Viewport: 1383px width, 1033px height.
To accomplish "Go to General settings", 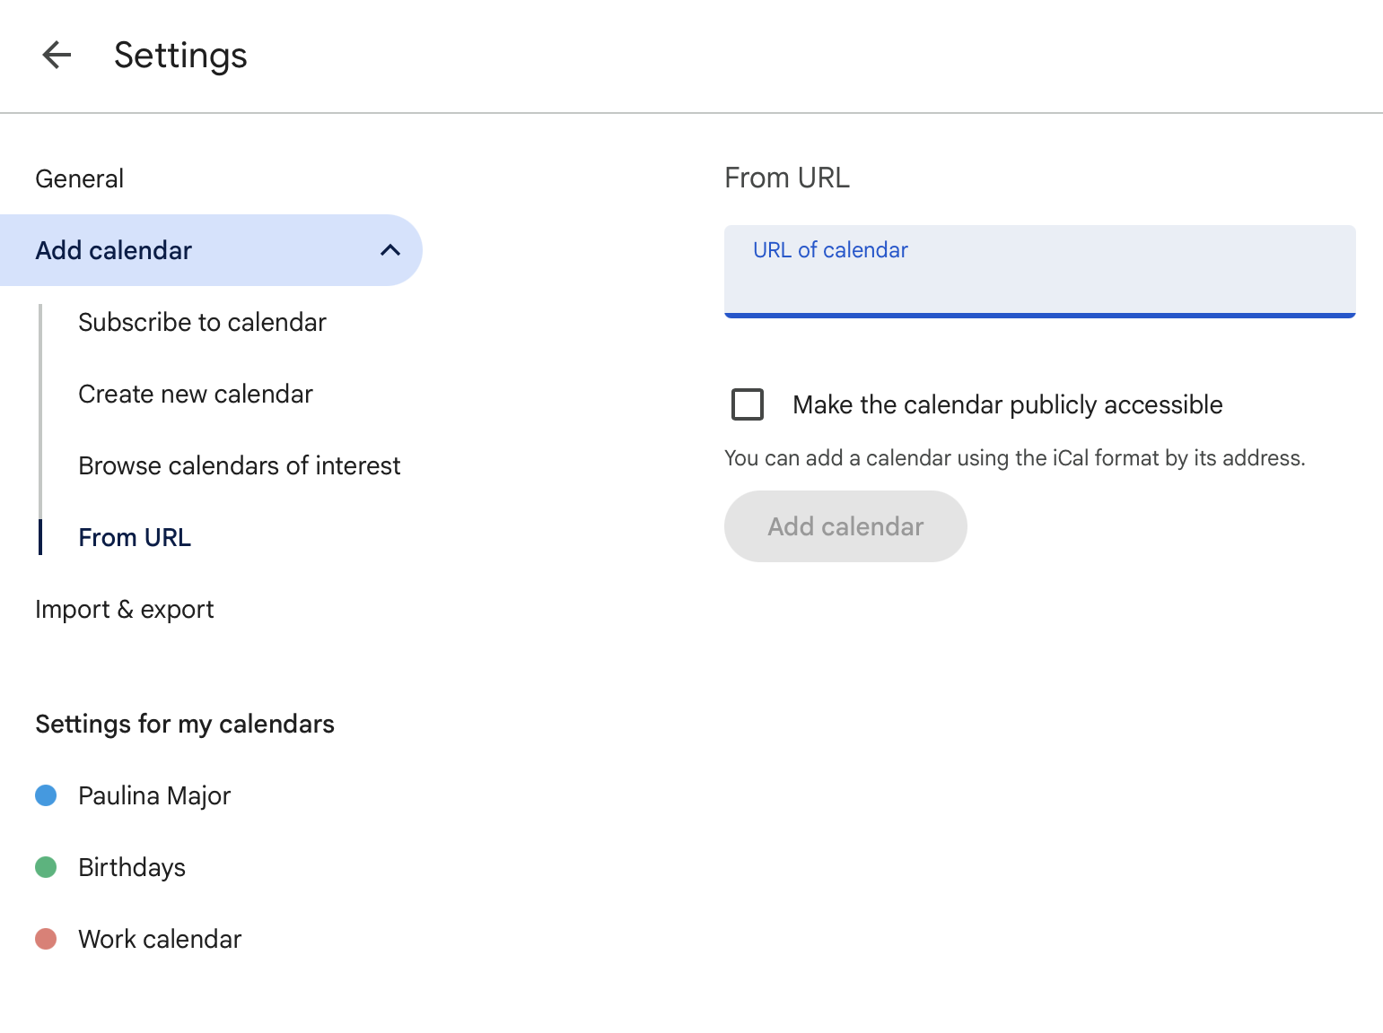I will 79,178.
